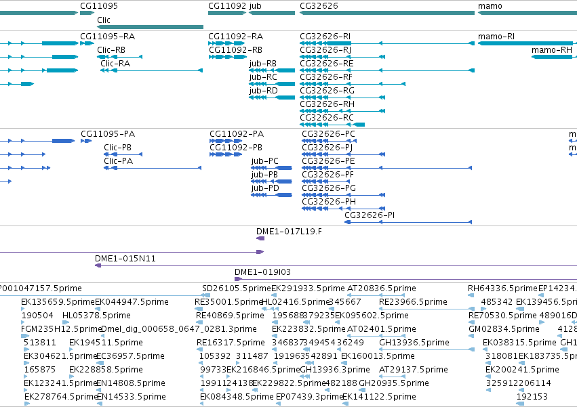Select protein CG32626-PI
Image resolution: width=577 pixels, height=407 pixels.
(370, 215)
